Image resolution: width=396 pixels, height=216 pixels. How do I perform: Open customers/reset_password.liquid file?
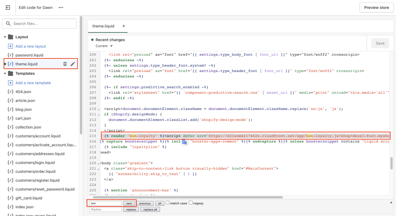point(45,189)
